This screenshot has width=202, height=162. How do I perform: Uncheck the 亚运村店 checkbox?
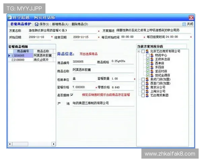coord(148,71)
